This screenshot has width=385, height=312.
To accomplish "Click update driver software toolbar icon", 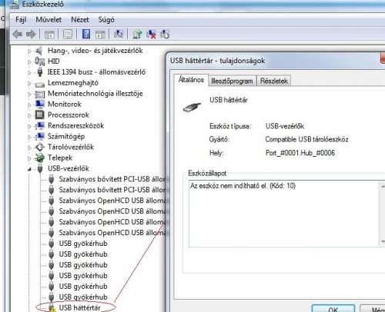I will (137, 34).
